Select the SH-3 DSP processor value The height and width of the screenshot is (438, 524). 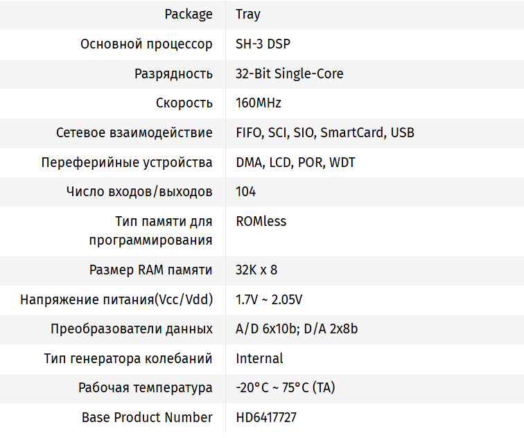(263, 44)
